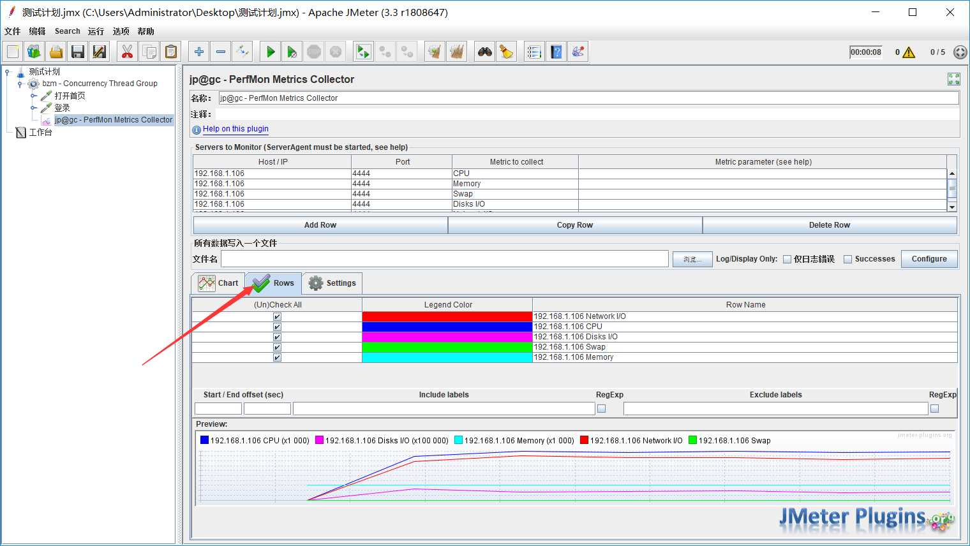The width and height of the screenshot is (970, 546).
Task: Copy the selected element
Action: coord(149,52)
